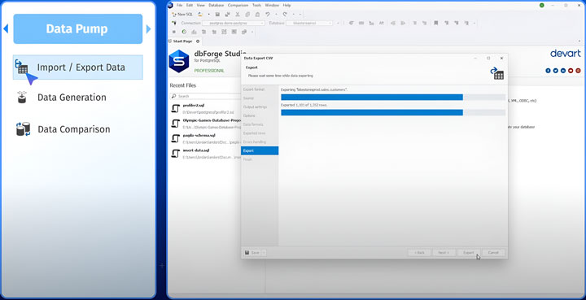Click the Next button in export wizard
Image resolution: width=586 pixels, height=300 pixels.
(x=444, y=253)
